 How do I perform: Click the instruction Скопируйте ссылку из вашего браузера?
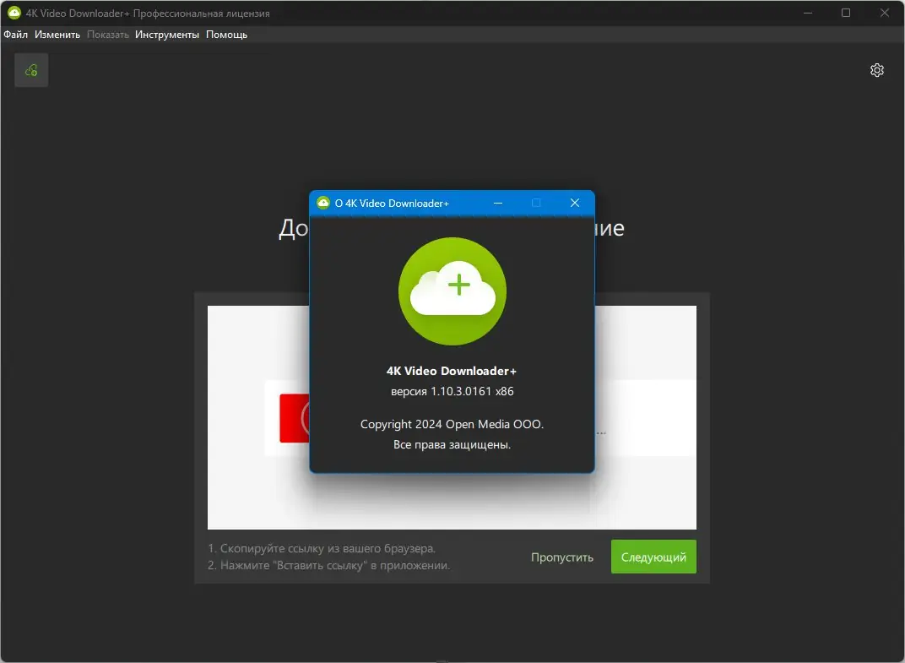(322, 548)
